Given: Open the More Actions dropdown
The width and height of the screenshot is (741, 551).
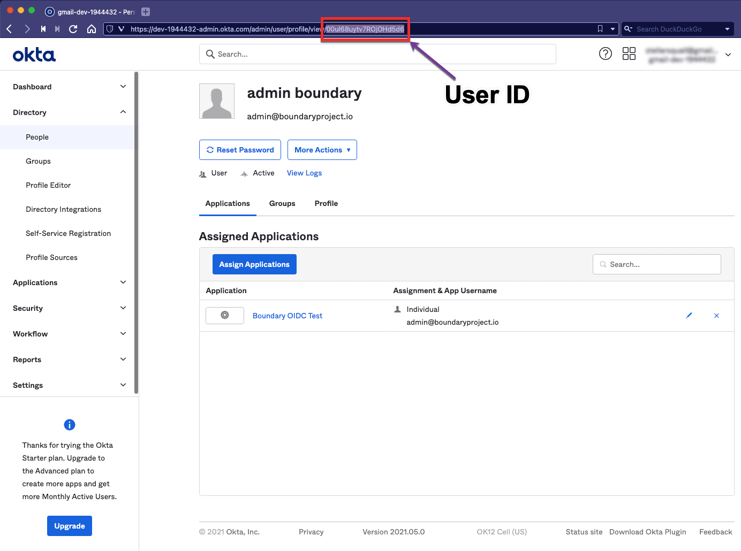Looking at the screenshot, I should (322, 150).
